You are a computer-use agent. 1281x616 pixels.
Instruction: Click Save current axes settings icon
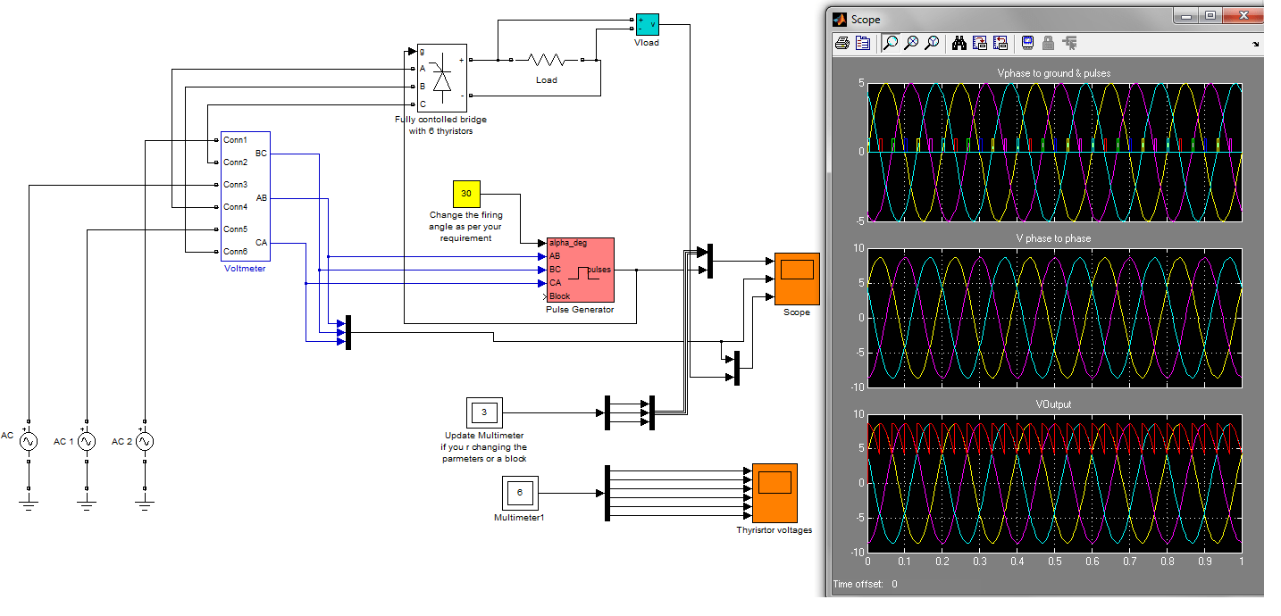coord(980,42)
